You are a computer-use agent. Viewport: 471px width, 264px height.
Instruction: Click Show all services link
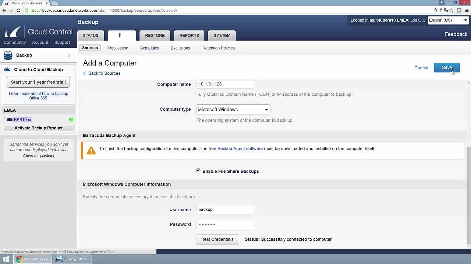(39, 156)
